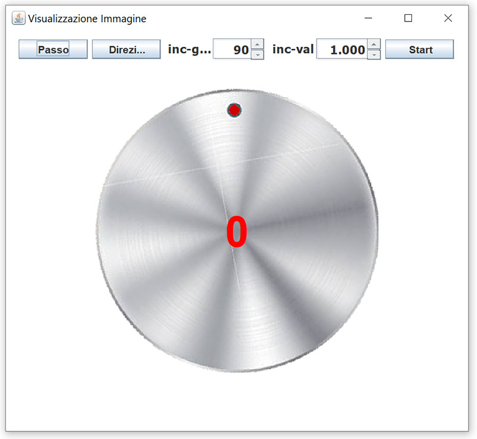This screenshot has width=477, height=439.
Task: Click the red dot on the dial
Action: [x=234, y=110]
